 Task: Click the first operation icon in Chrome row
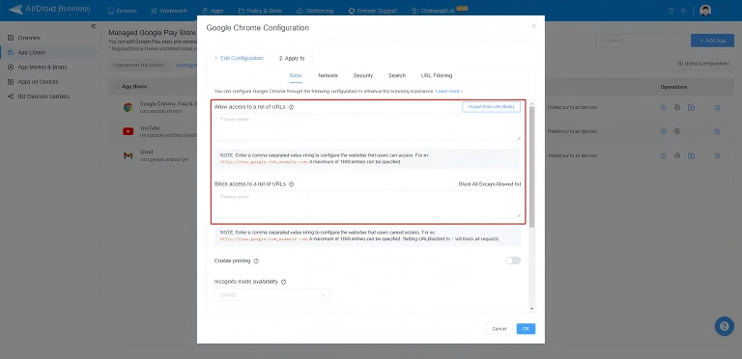coord(664,108)
